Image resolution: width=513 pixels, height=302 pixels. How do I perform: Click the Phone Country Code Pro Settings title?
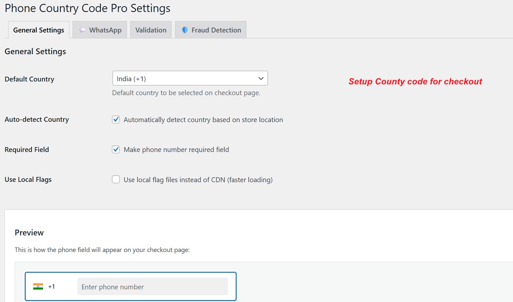(88, 8)
